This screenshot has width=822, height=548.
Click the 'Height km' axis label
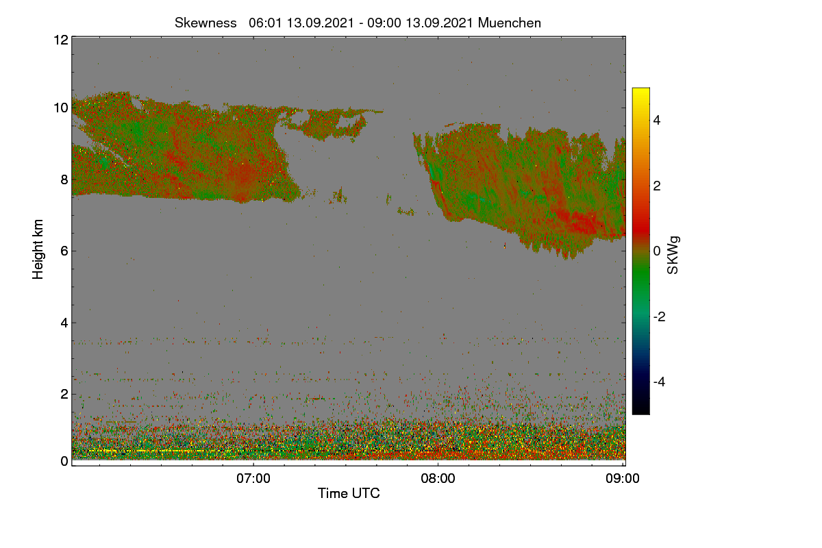pos(38,249)
